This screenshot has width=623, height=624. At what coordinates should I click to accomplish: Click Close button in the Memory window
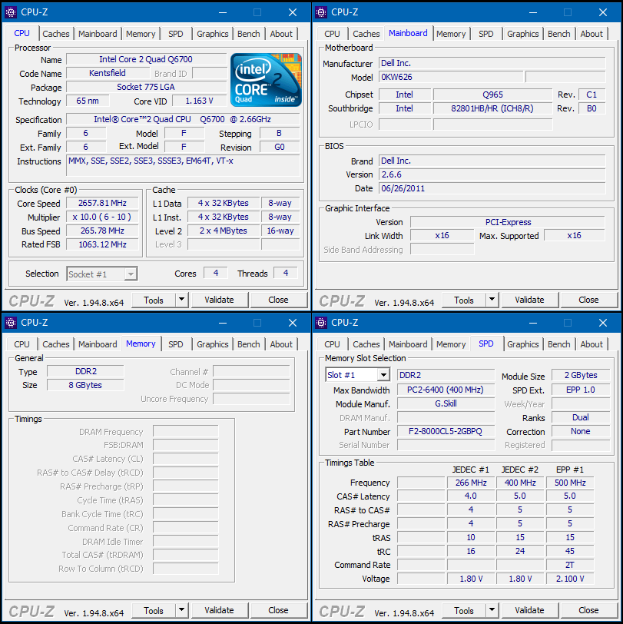tap(279, 610)
